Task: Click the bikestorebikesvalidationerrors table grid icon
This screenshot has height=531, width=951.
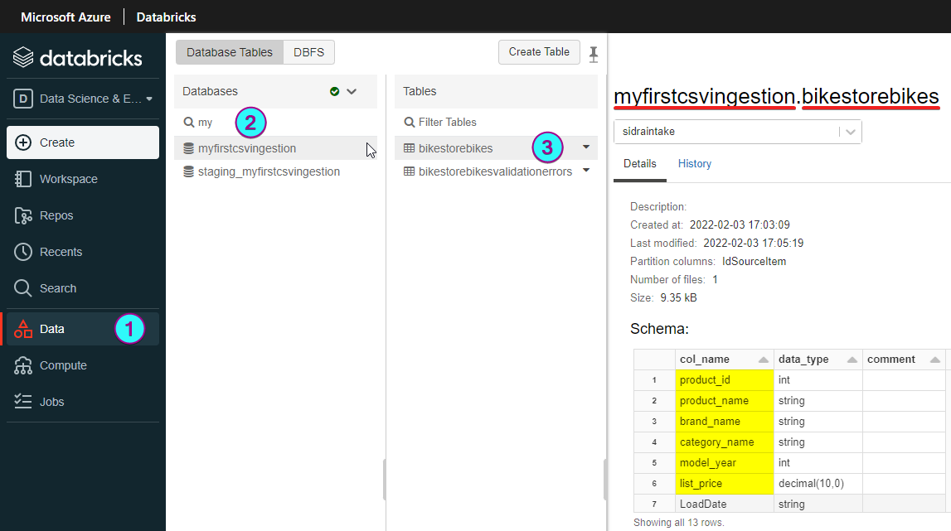Action: pos(410,171)
